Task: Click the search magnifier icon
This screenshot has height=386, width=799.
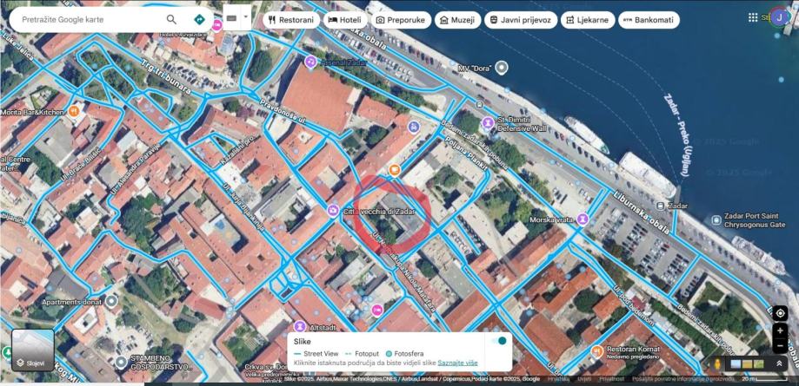Action: point(172,20)
